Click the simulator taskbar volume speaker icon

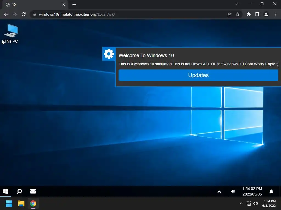233,191
